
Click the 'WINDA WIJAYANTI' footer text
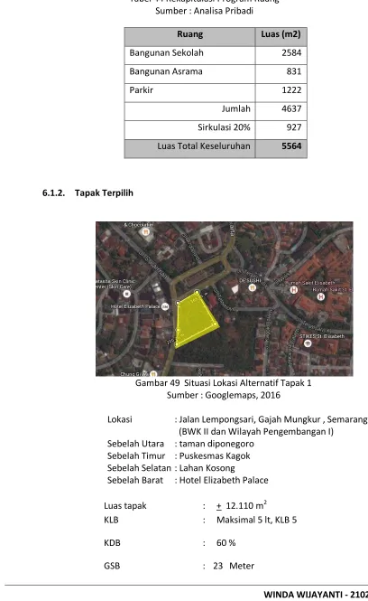click(304, 595)
